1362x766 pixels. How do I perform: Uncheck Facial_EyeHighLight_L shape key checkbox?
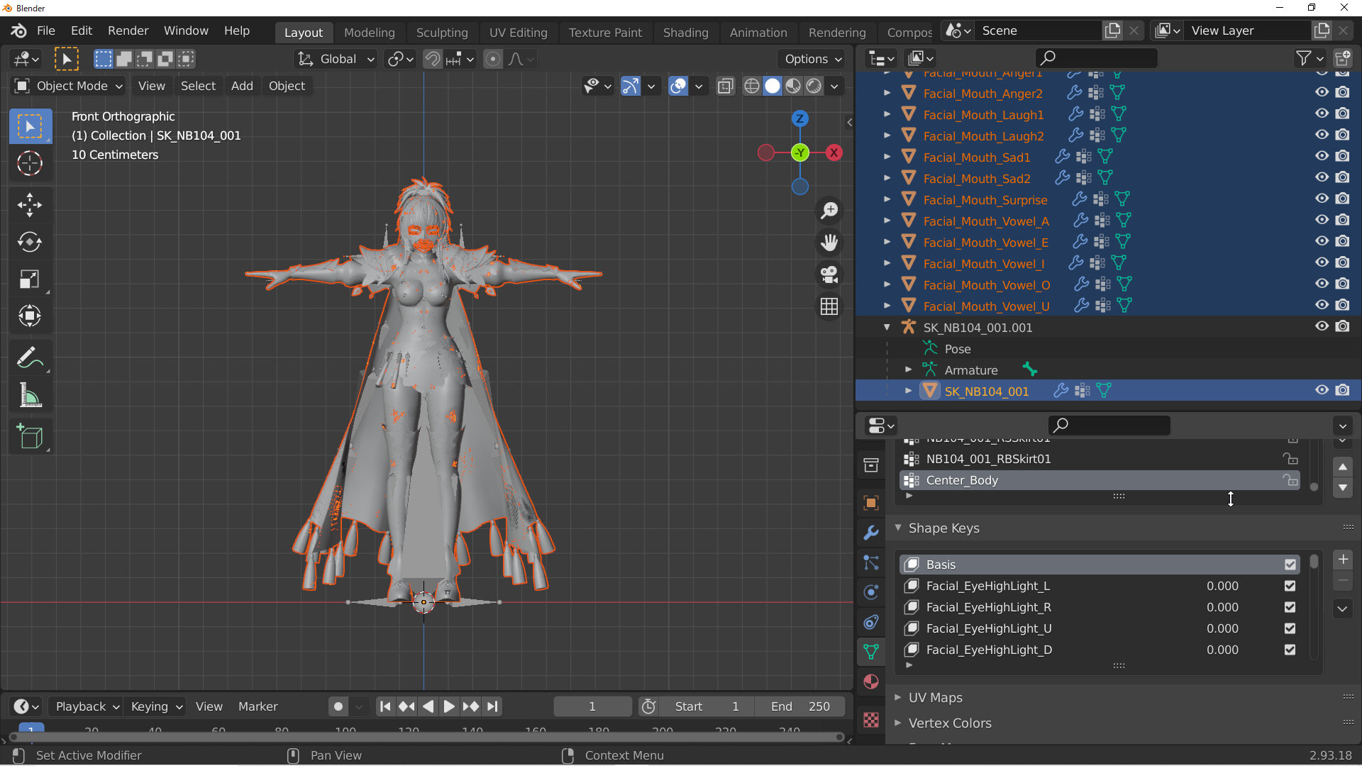tap(1290, 586)
